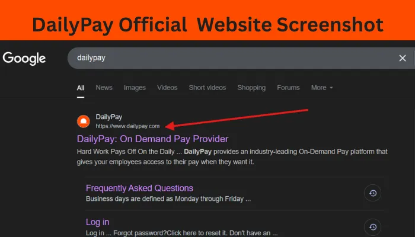Open history icon beside Log in result

pos(373,227)
